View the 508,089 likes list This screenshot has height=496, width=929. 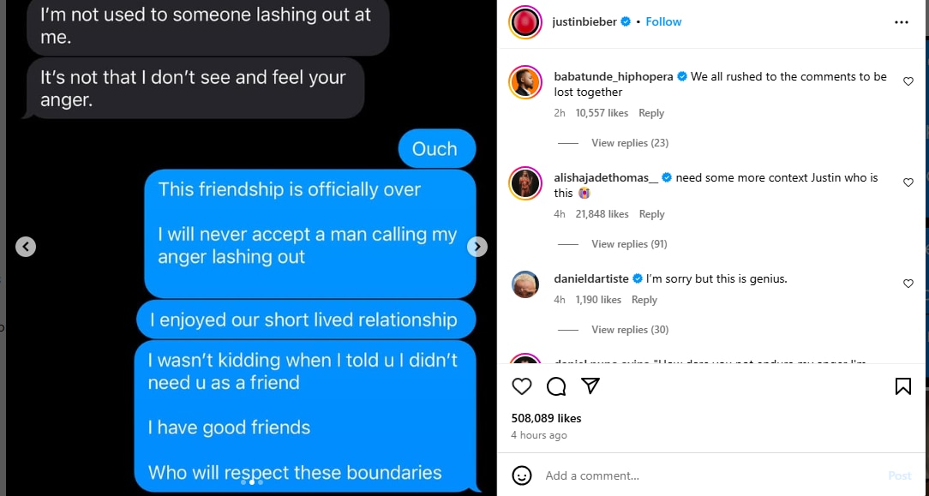point(546,418)
